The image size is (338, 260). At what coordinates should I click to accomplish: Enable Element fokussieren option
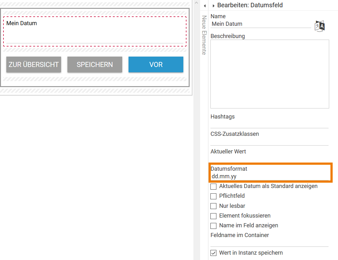click(x=214, y=216)
